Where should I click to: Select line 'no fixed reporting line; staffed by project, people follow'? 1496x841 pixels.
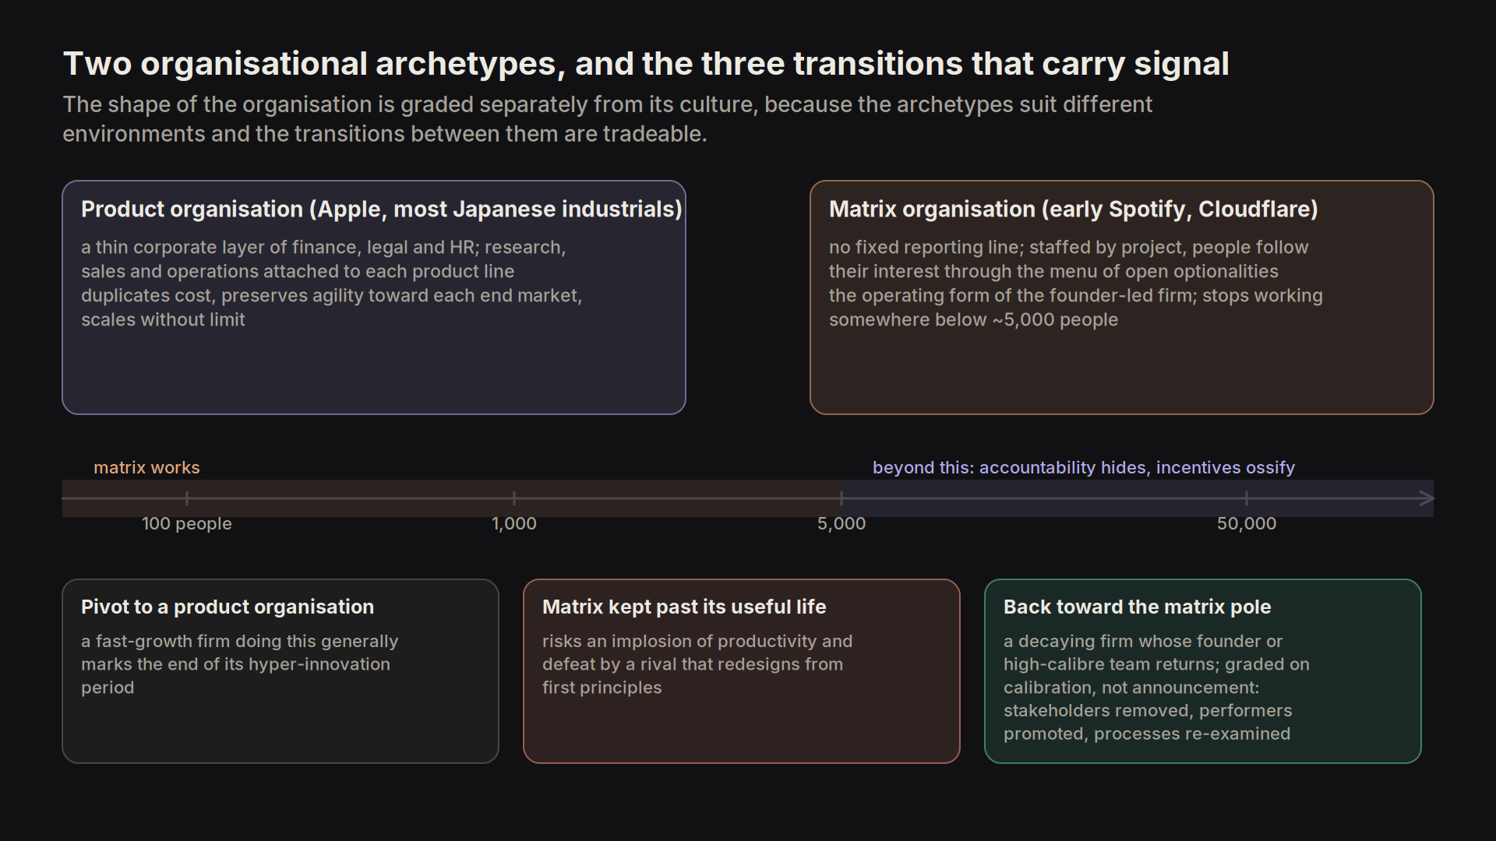(x=1069, y=248)
